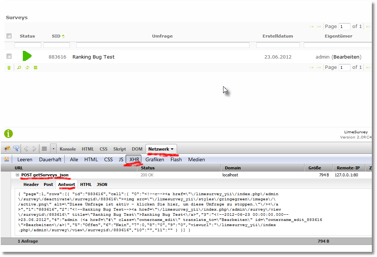Click the Umfrage filter input field
This screenshot has width=377, height=257.
[x=163, y=45]
